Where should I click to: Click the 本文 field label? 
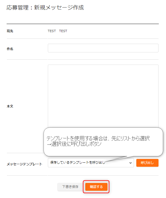coord(10,106)
